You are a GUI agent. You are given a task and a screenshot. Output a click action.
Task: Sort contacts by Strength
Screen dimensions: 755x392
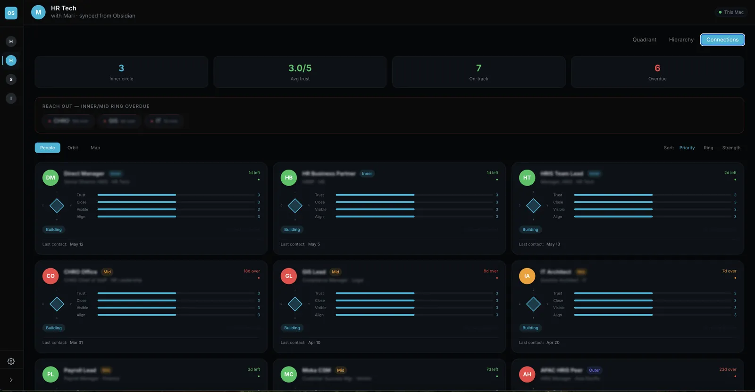point(731,148)
